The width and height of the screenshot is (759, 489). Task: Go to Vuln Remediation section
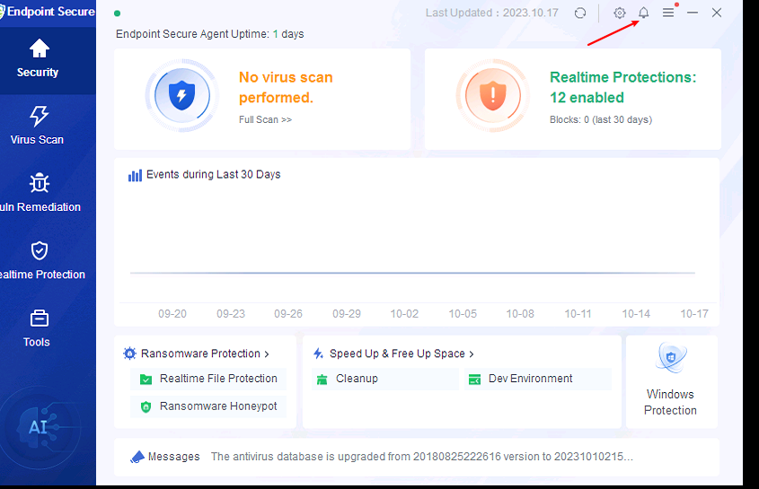pyautogui.click(x=40, y=193)
